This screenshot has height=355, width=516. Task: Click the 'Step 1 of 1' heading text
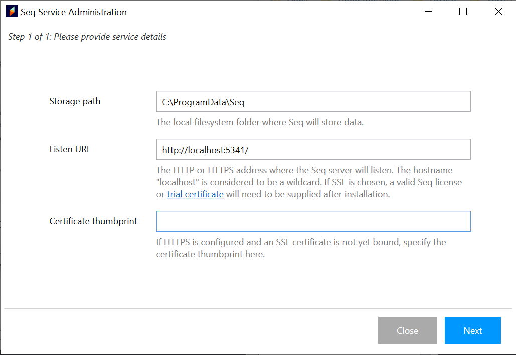pyautogui.click(x=87, y=37)
